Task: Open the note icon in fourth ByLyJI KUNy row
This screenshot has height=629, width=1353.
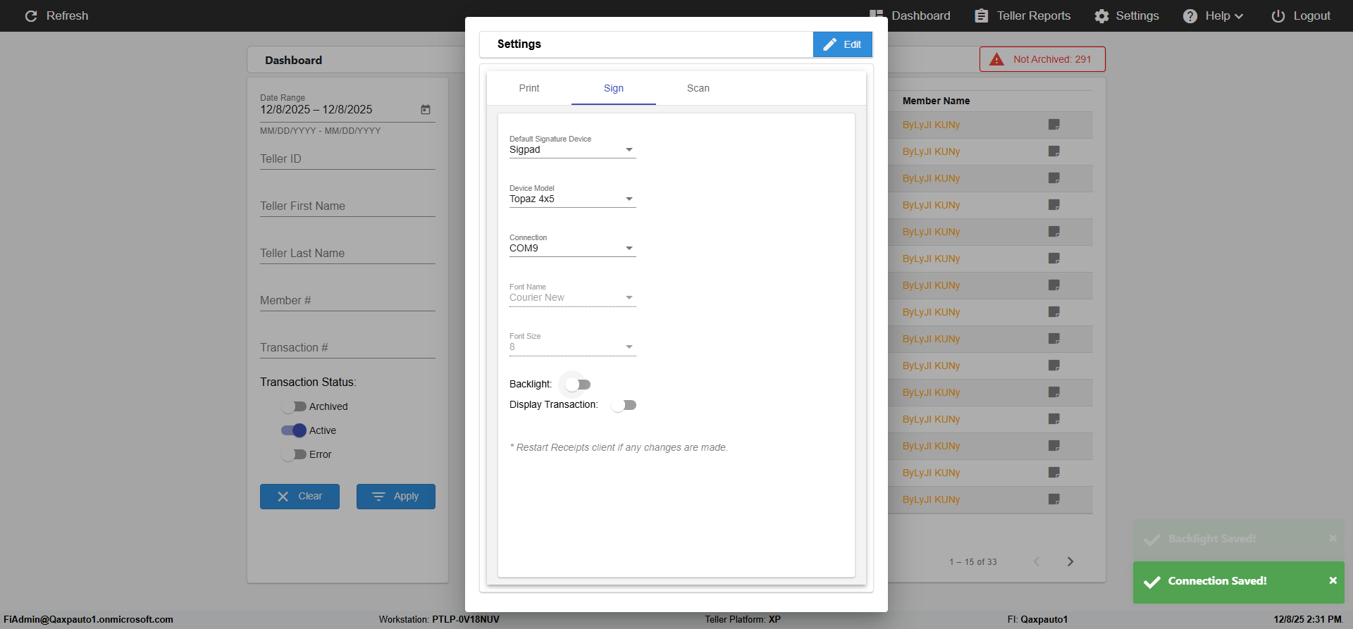Action: click(x=1054, y=205)
